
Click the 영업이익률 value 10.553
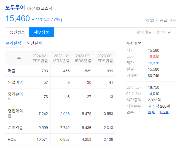pos(108,114)
